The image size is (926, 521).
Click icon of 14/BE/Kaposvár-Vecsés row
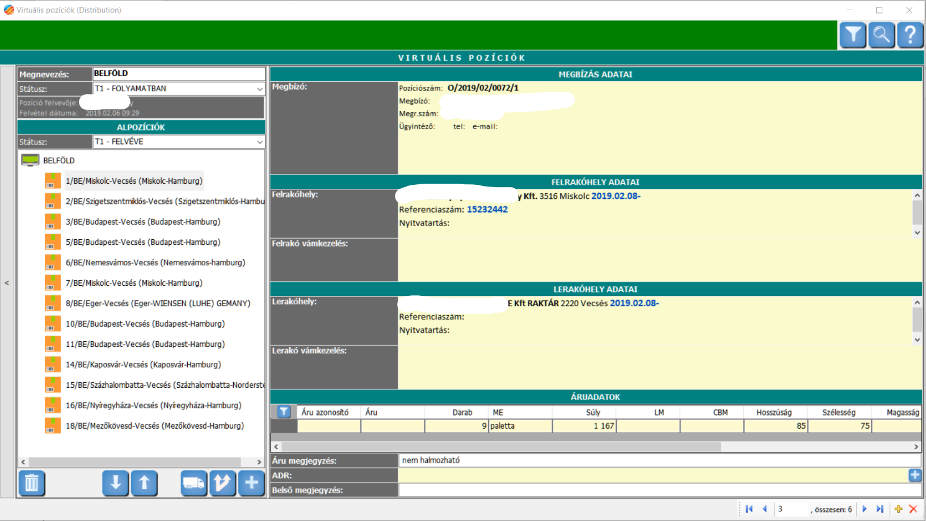pyautogui.click(x=53, y=365)
